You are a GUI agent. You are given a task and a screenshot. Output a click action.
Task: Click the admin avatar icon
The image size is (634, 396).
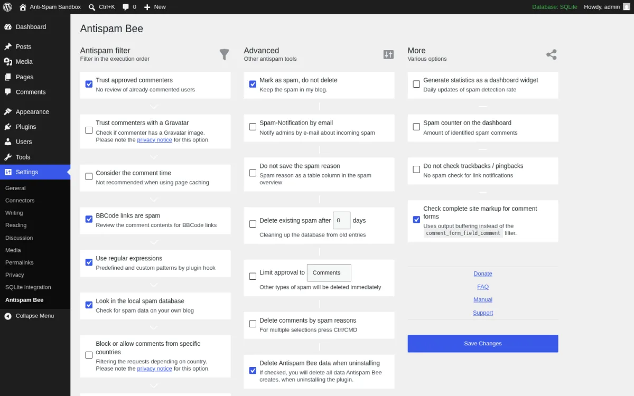(x=626, y=7)
